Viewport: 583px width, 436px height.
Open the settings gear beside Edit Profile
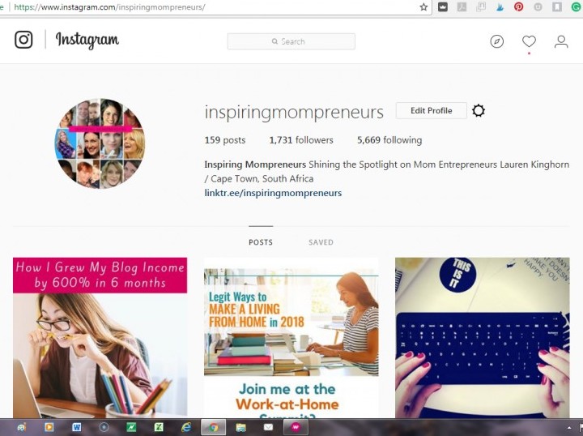(x=479, y=111)
